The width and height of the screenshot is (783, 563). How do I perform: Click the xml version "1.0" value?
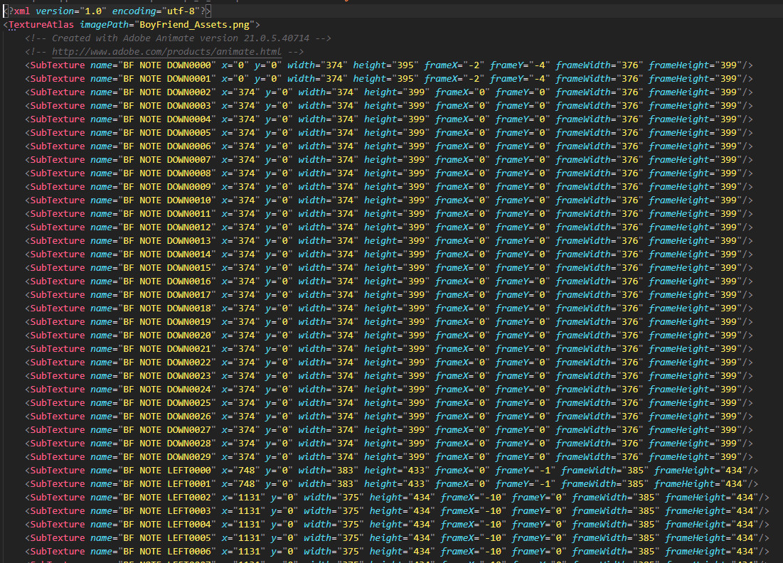tap(92, 11)
